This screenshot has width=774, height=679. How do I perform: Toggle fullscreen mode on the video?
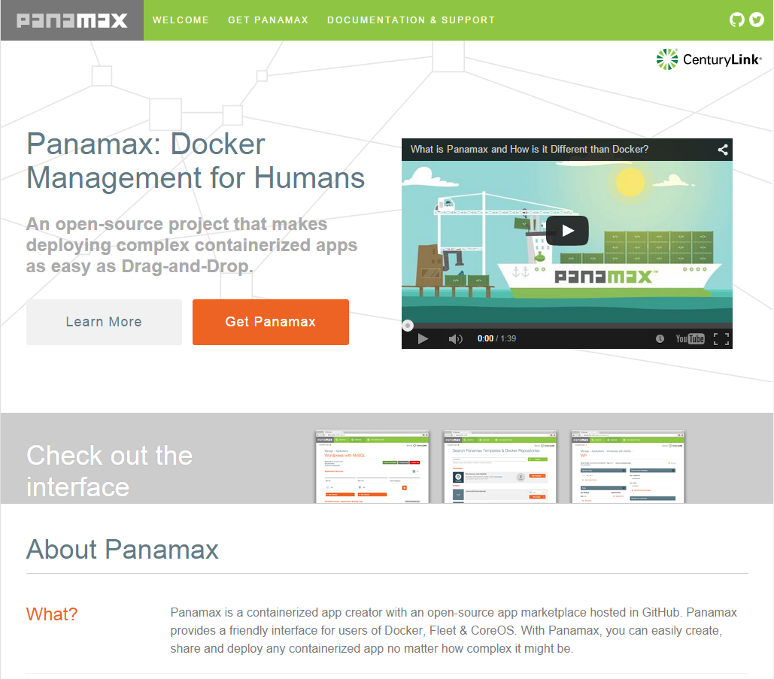pos(721,338)
